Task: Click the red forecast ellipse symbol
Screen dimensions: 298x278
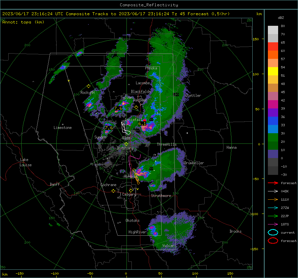Action: coord(273,241)
